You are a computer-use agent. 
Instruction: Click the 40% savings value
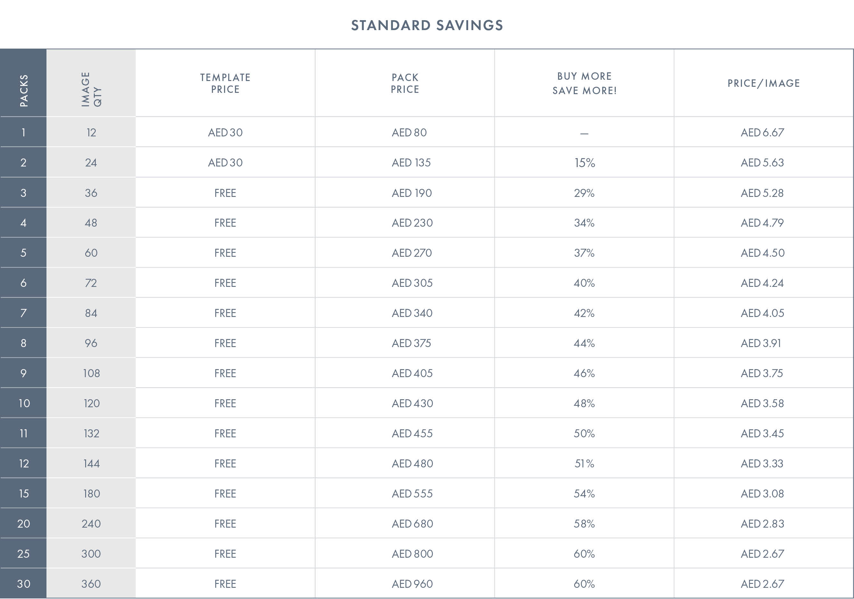(584, 283)
